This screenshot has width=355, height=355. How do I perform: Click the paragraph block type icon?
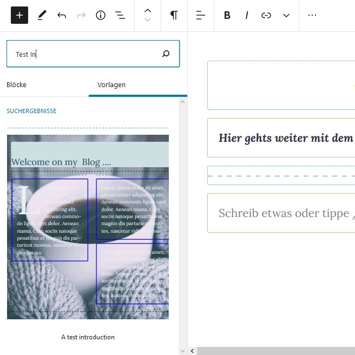pyautogui.click(x=174, y=15)
